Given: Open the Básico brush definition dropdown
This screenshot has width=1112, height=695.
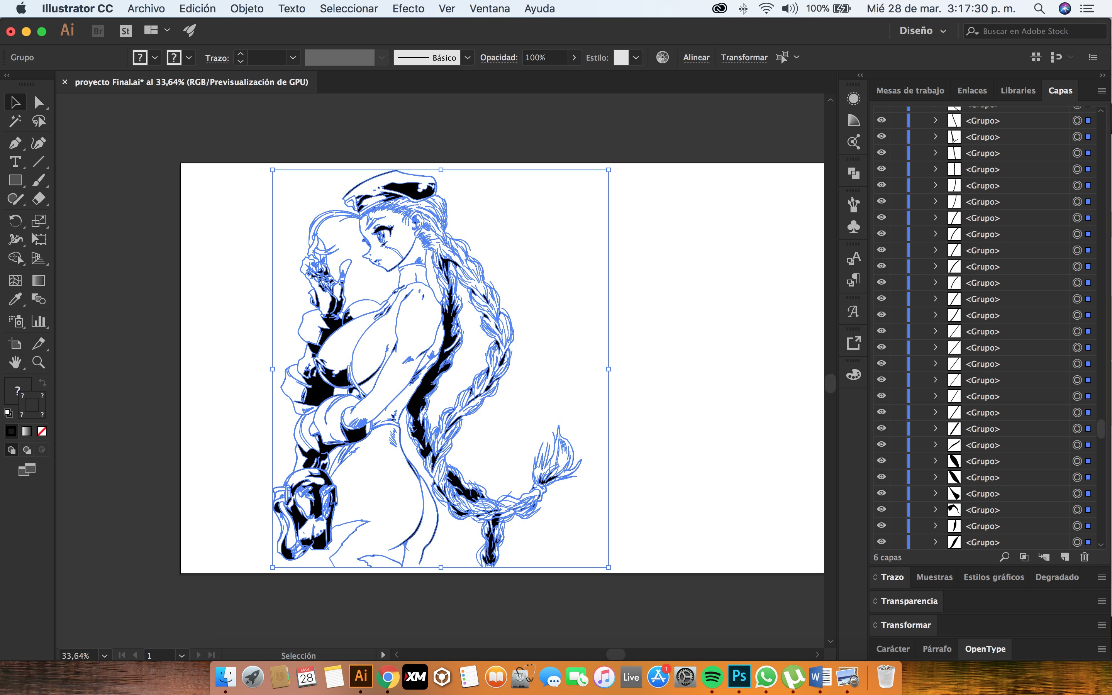Looking at the screenshot, I should click(x=467, y=58).
